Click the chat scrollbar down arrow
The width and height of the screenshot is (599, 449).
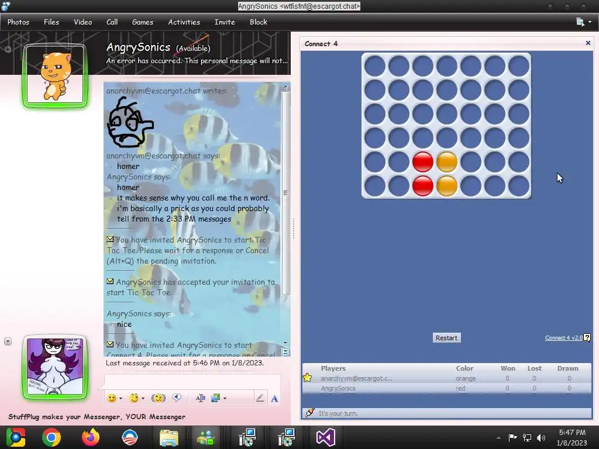[285, 343]
